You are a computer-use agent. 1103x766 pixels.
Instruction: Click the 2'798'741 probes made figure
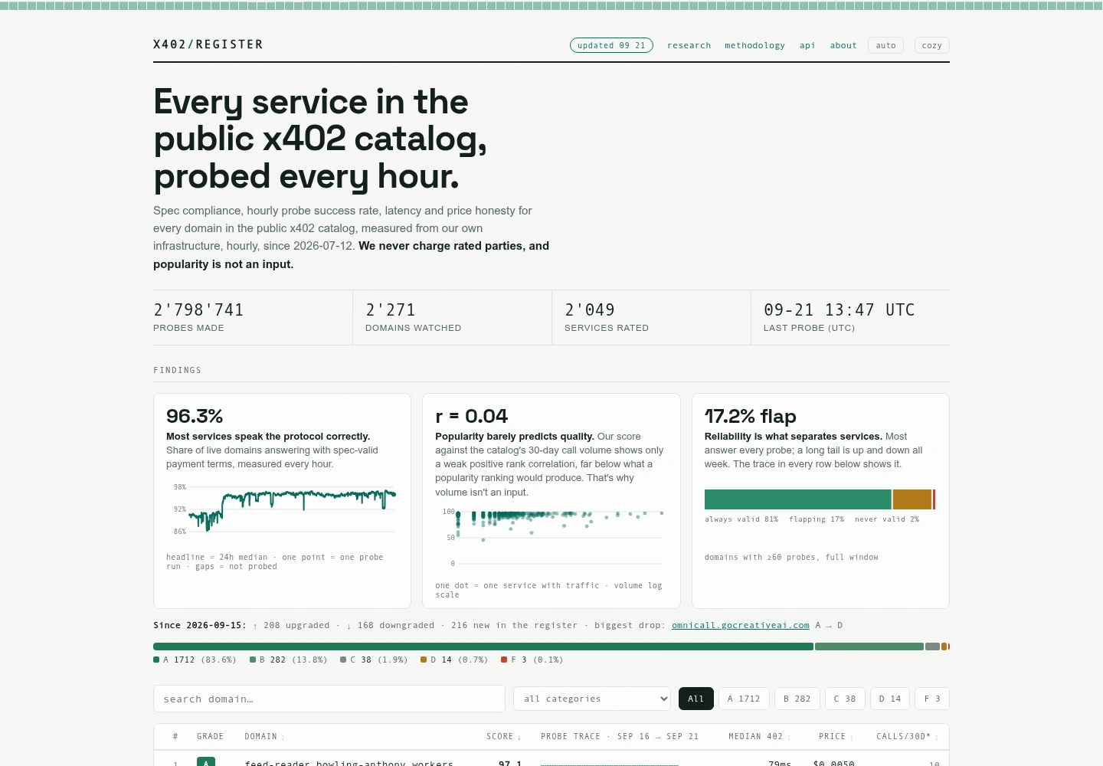[x=198, y=309]
